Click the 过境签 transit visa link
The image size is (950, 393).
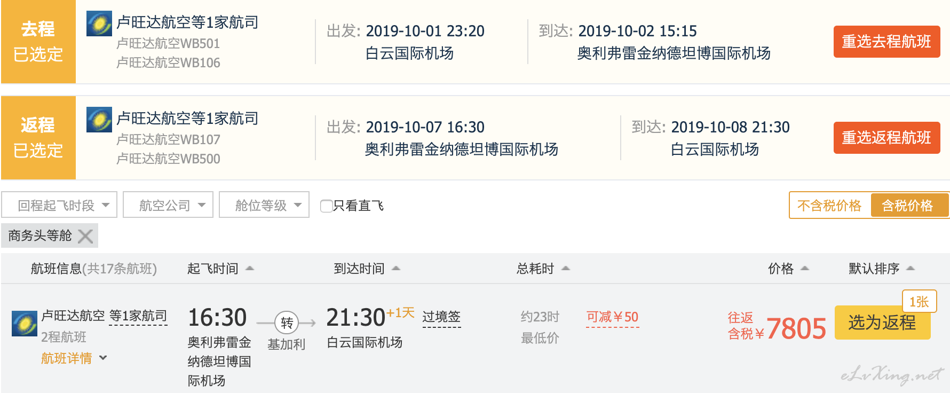click(441, 317)
